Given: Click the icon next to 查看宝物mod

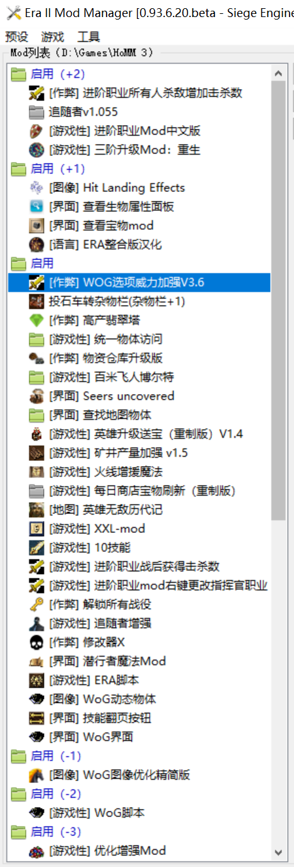Looking at the screenshot, I should 37,225.
